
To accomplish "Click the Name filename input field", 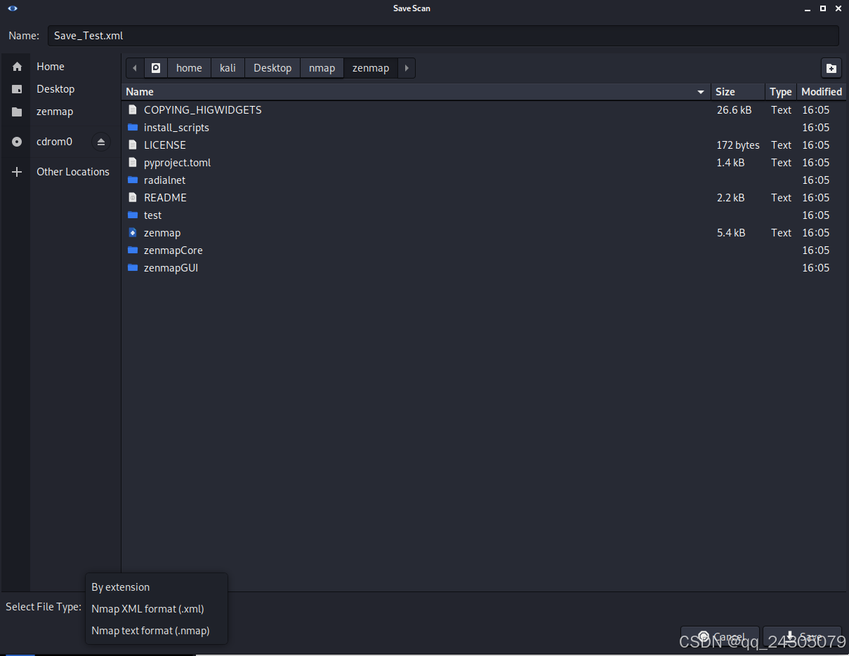I will pos(443,36).
